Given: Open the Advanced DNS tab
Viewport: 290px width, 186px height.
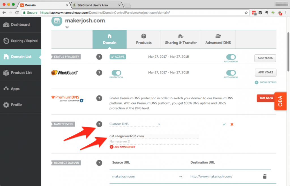Looking at the screenshot, I should [218, 39].
